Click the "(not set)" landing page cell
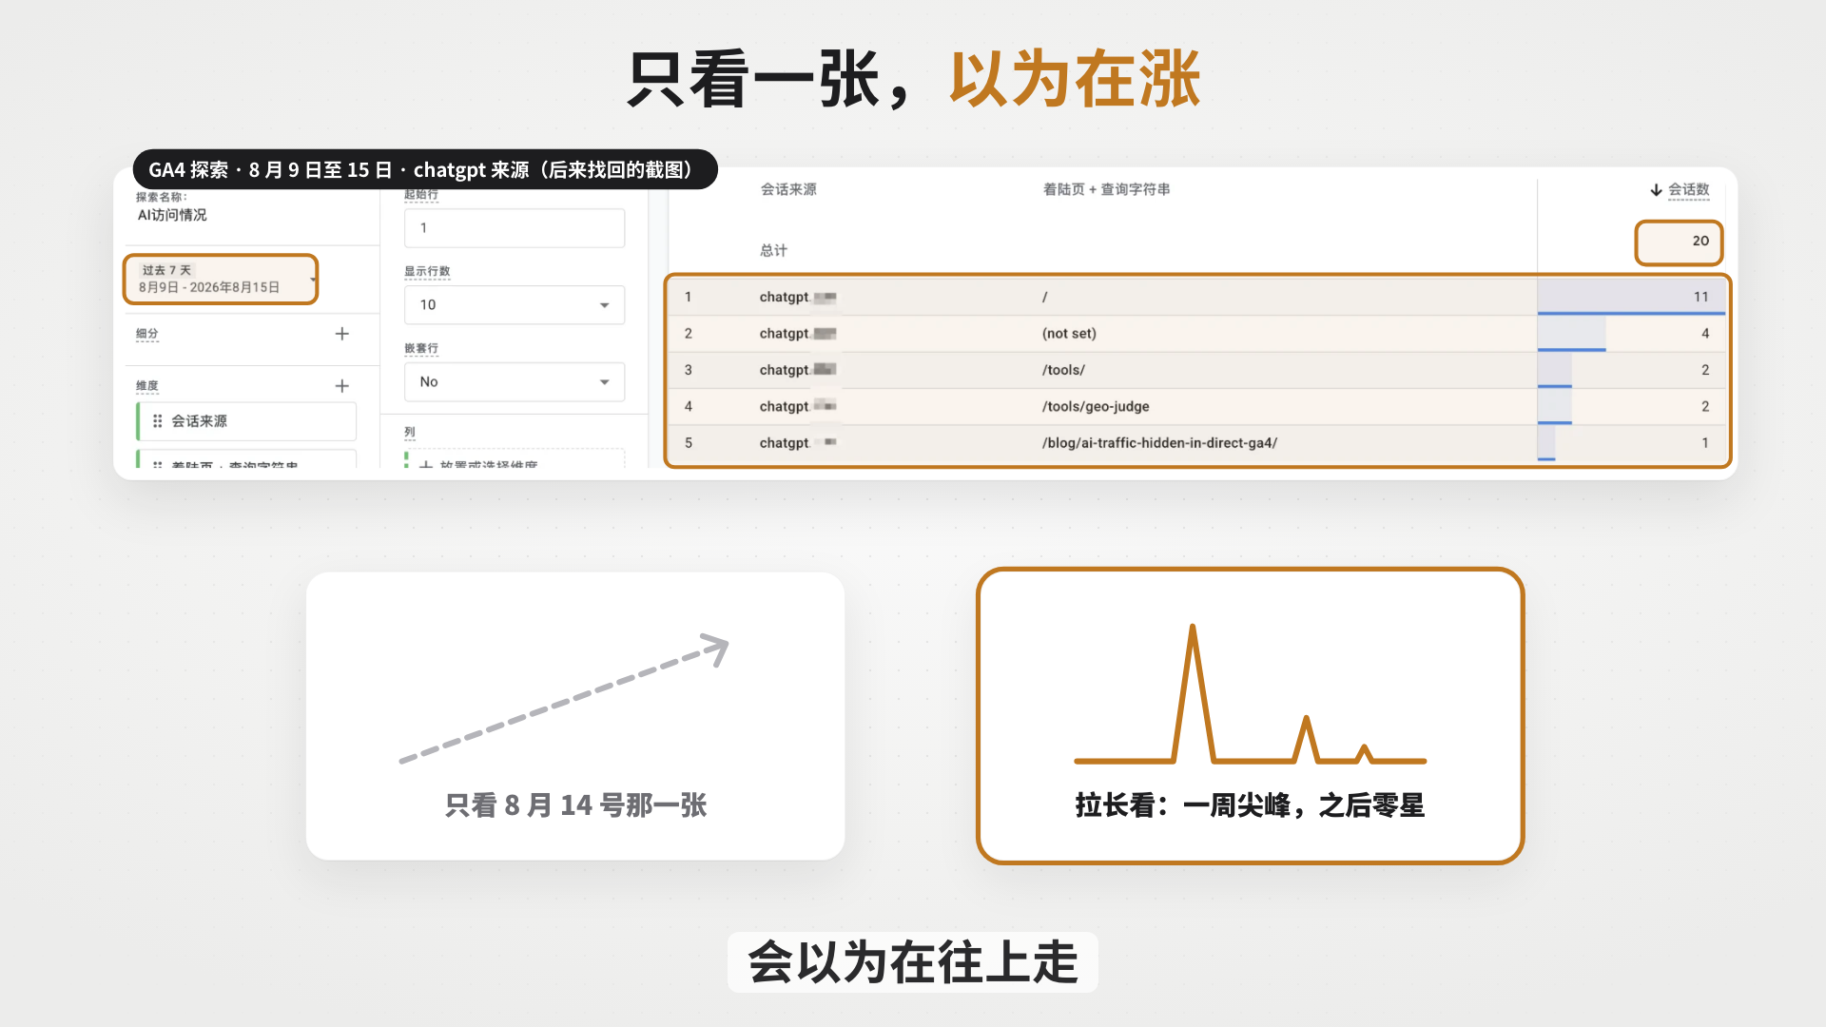 [x=1069, y=334]
